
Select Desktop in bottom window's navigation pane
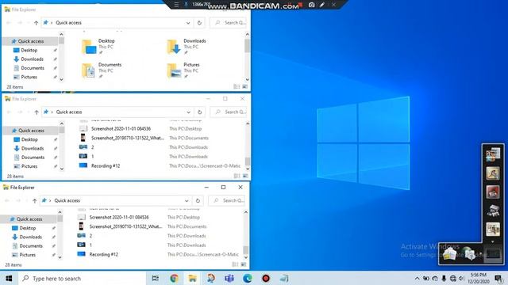[x=28, y=228]
